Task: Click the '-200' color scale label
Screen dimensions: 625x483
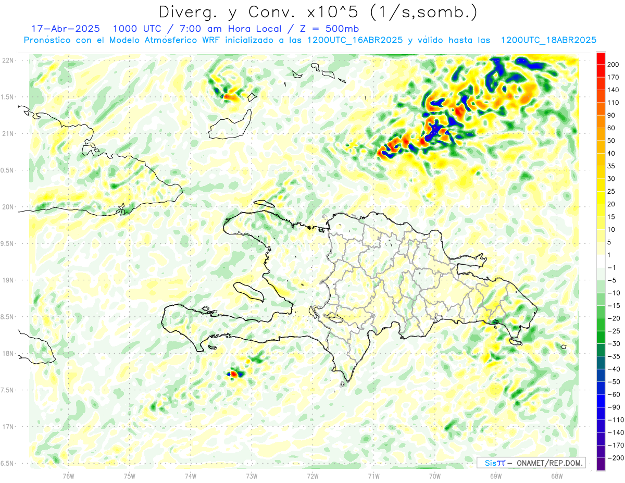Action: (x=615, y=458)
